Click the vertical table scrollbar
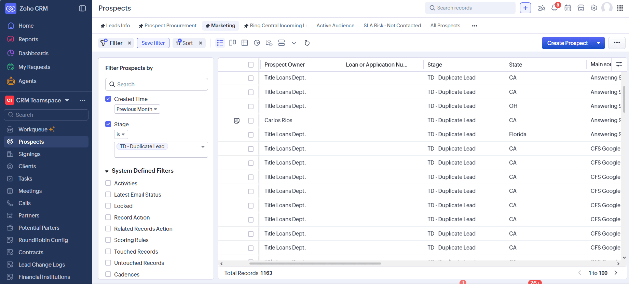The height and width of the screenshot is (284, 629). (624, 99)
